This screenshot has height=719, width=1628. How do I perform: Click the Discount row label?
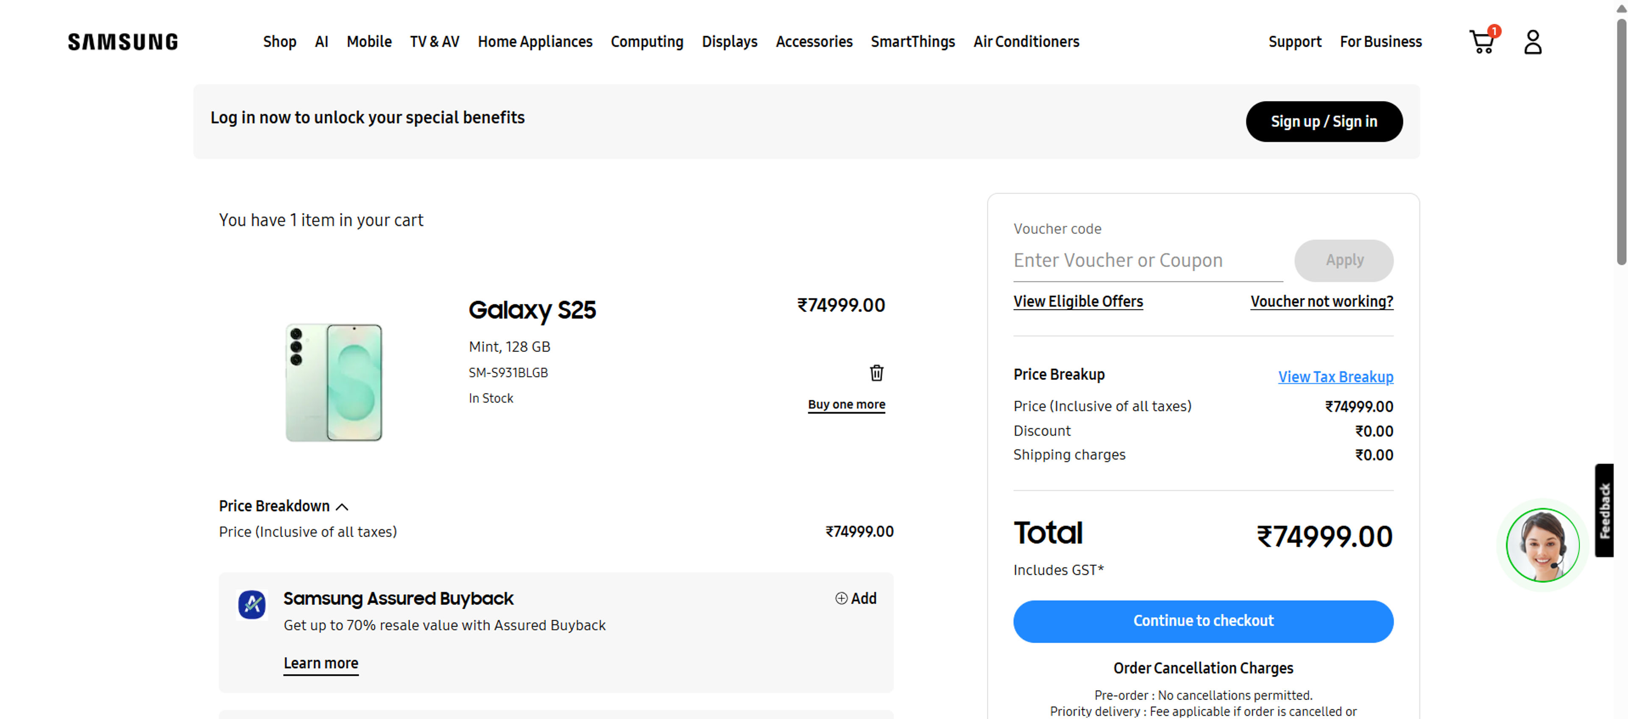[1042, 430]
